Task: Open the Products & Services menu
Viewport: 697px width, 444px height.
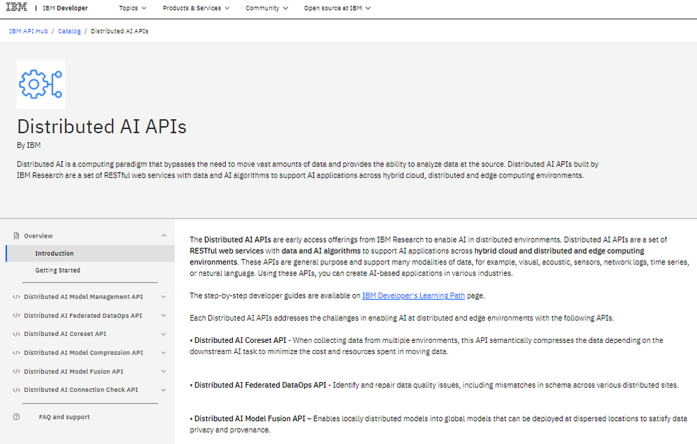Action: (x=196, y=8)
